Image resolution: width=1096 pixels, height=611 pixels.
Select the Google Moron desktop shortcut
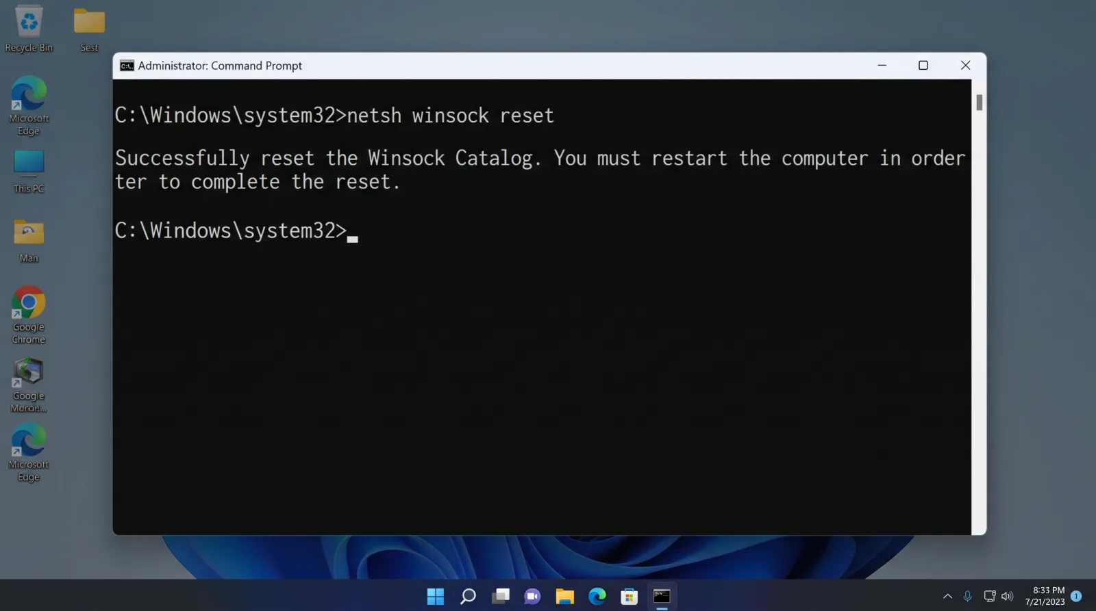[29, 385]
